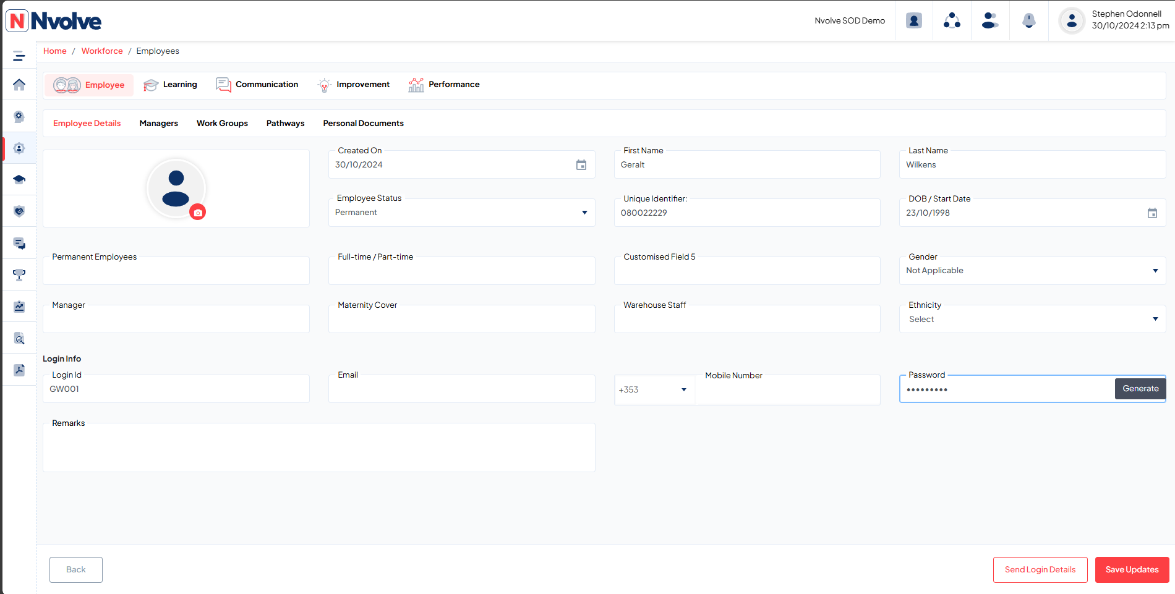Switch to Personal Documents tab
1175x594 pixels.
coord(363,124)
